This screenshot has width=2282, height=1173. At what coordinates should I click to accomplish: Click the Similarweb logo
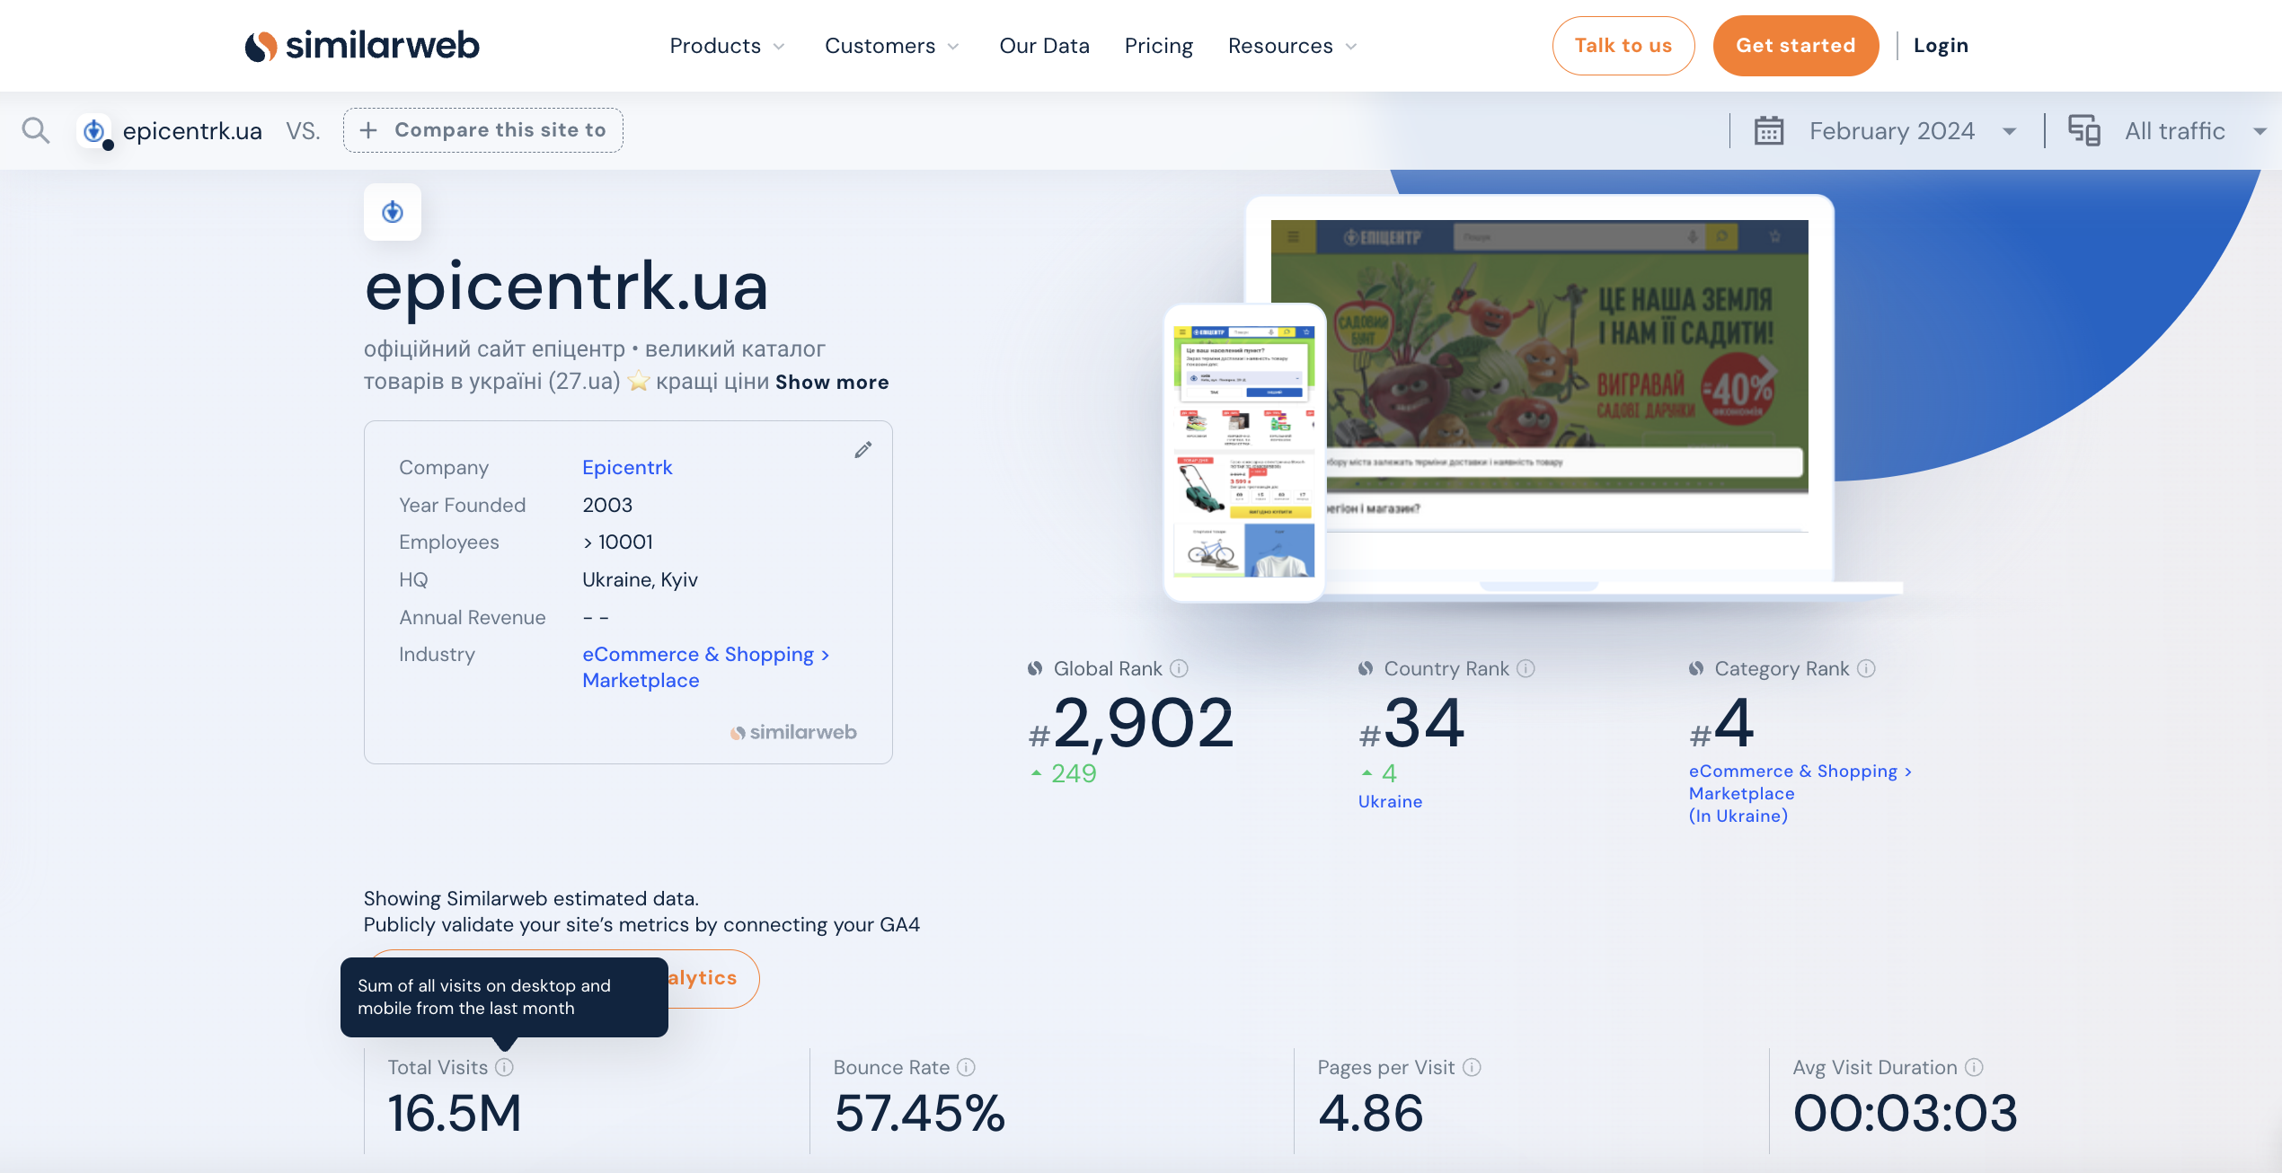pos(362,46)
